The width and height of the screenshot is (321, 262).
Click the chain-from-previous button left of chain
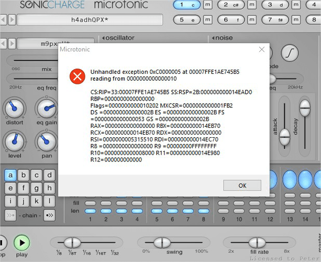coord(10,215)
